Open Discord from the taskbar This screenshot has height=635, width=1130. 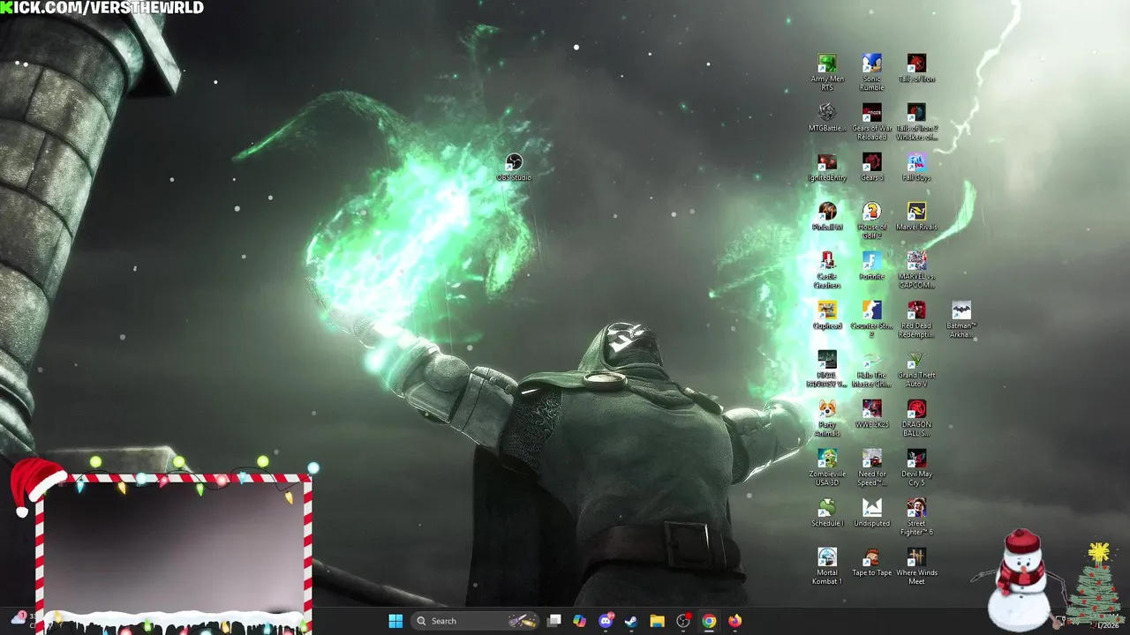pyautogui.click(x=606, y=621)
